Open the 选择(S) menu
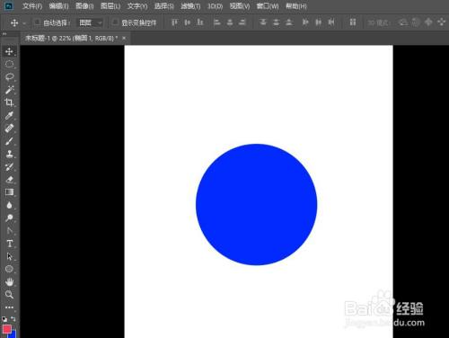Screen dimensions: 449x338 coord(164,6)
